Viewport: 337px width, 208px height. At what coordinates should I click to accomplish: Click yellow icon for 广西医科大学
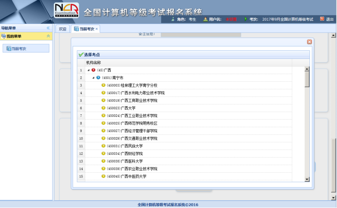pyautogui.click(x=103, y=161)
